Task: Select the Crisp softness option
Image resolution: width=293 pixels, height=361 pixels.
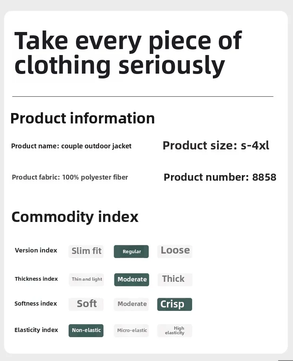Action: [x=174, y=304]
